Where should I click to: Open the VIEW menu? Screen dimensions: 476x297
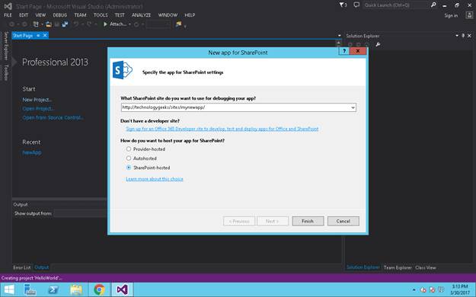(x=40, y=15)
